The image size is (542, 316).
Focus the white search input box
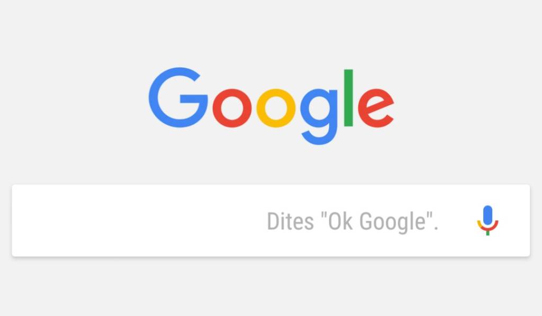[x=270, y=220]
